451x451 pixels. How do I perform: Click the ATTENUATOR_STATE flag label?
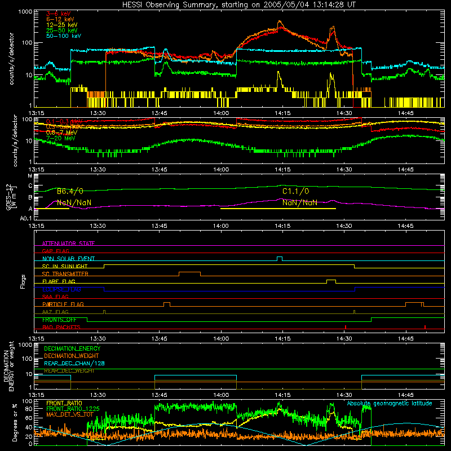pos(68,244)
